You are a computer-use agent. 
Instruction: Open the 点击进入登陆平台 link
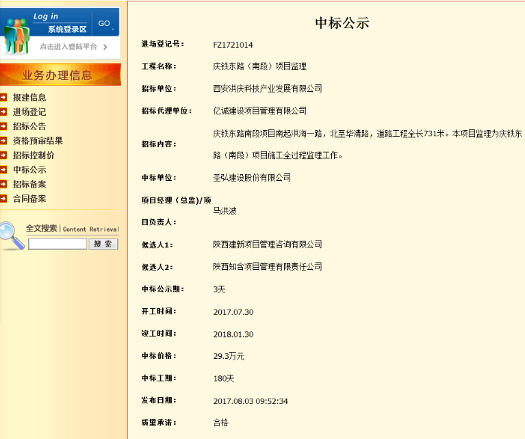(68, 47)
